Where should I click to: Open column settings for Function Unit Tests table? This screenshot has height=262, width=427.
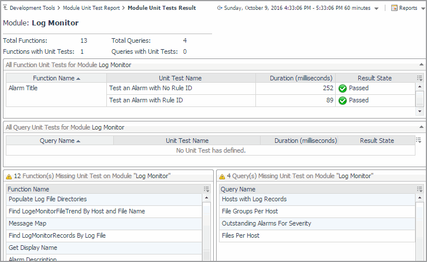419,78
